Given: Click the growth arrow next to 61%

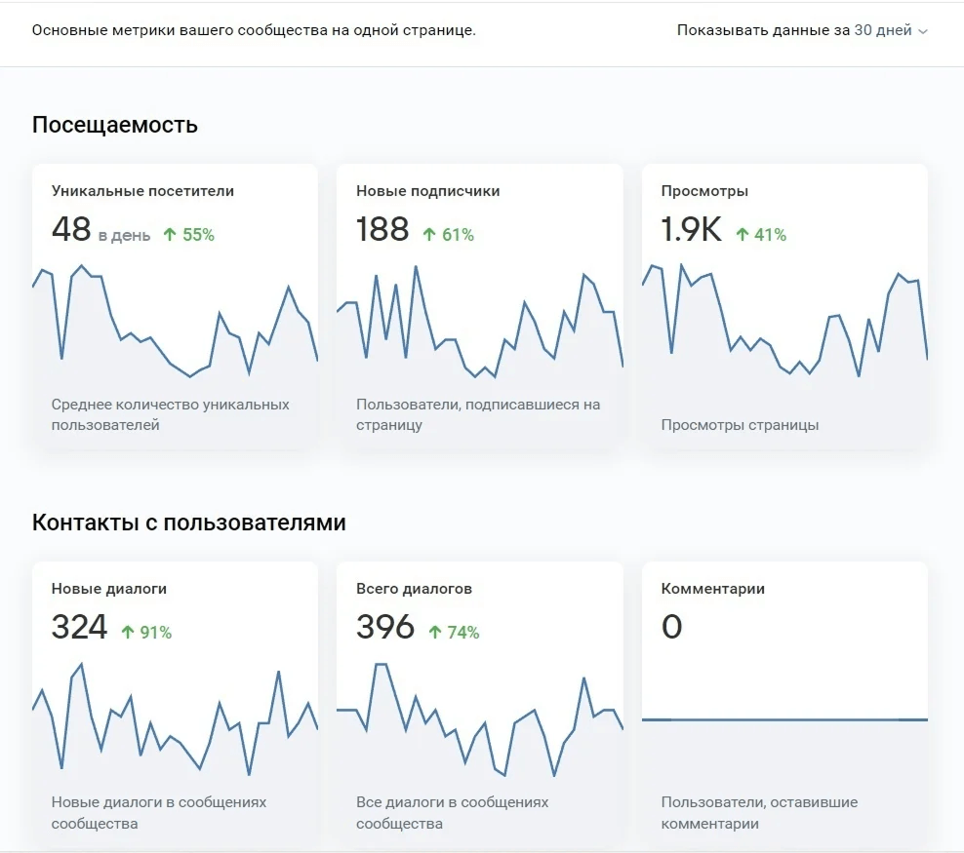Looking at the screenshot, I should pos(429,235).
